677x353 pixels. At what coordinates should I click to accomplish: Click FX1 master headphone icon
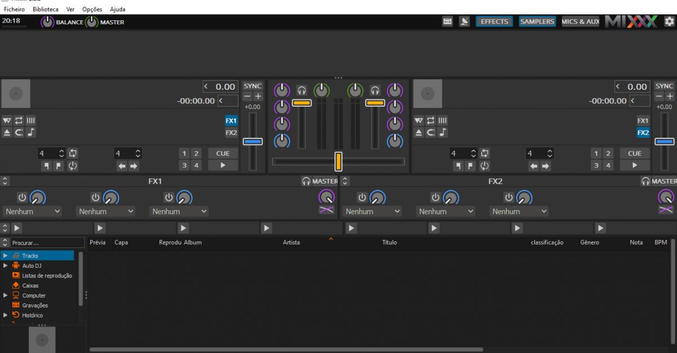[306, 181]
